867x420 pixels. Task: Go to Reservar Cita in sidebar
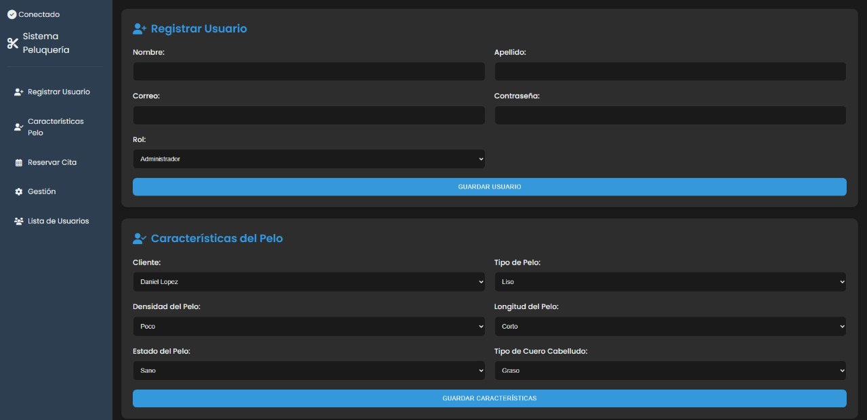point(52,162)
